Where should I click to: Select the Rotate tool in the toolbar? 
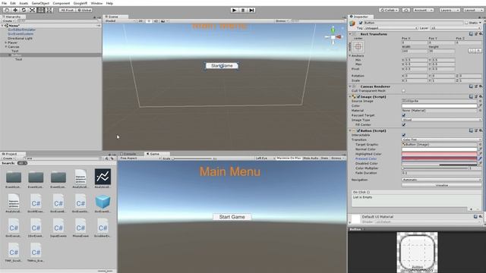pos(24,10)
